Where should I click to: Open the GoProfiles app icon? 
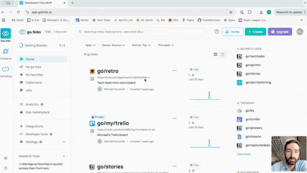pos(6,69)
